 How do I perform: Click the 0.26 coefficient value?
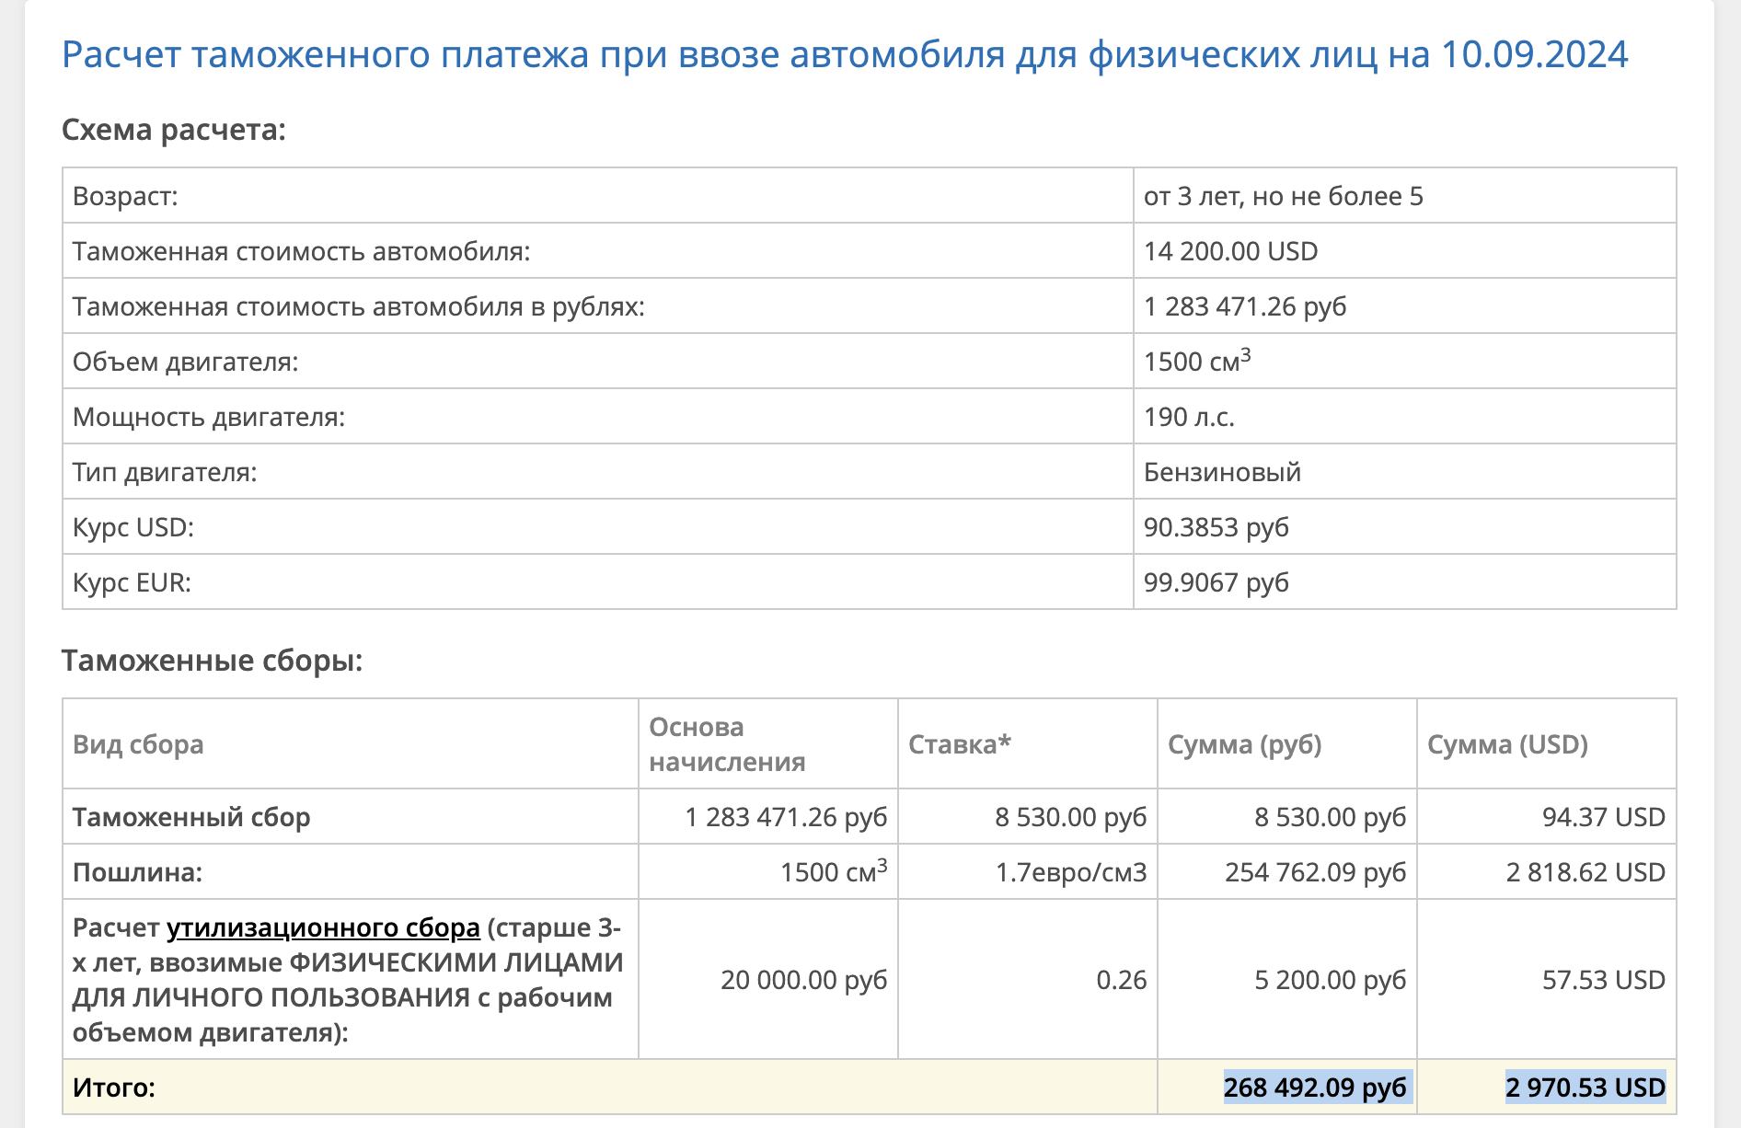[1122, 980]
